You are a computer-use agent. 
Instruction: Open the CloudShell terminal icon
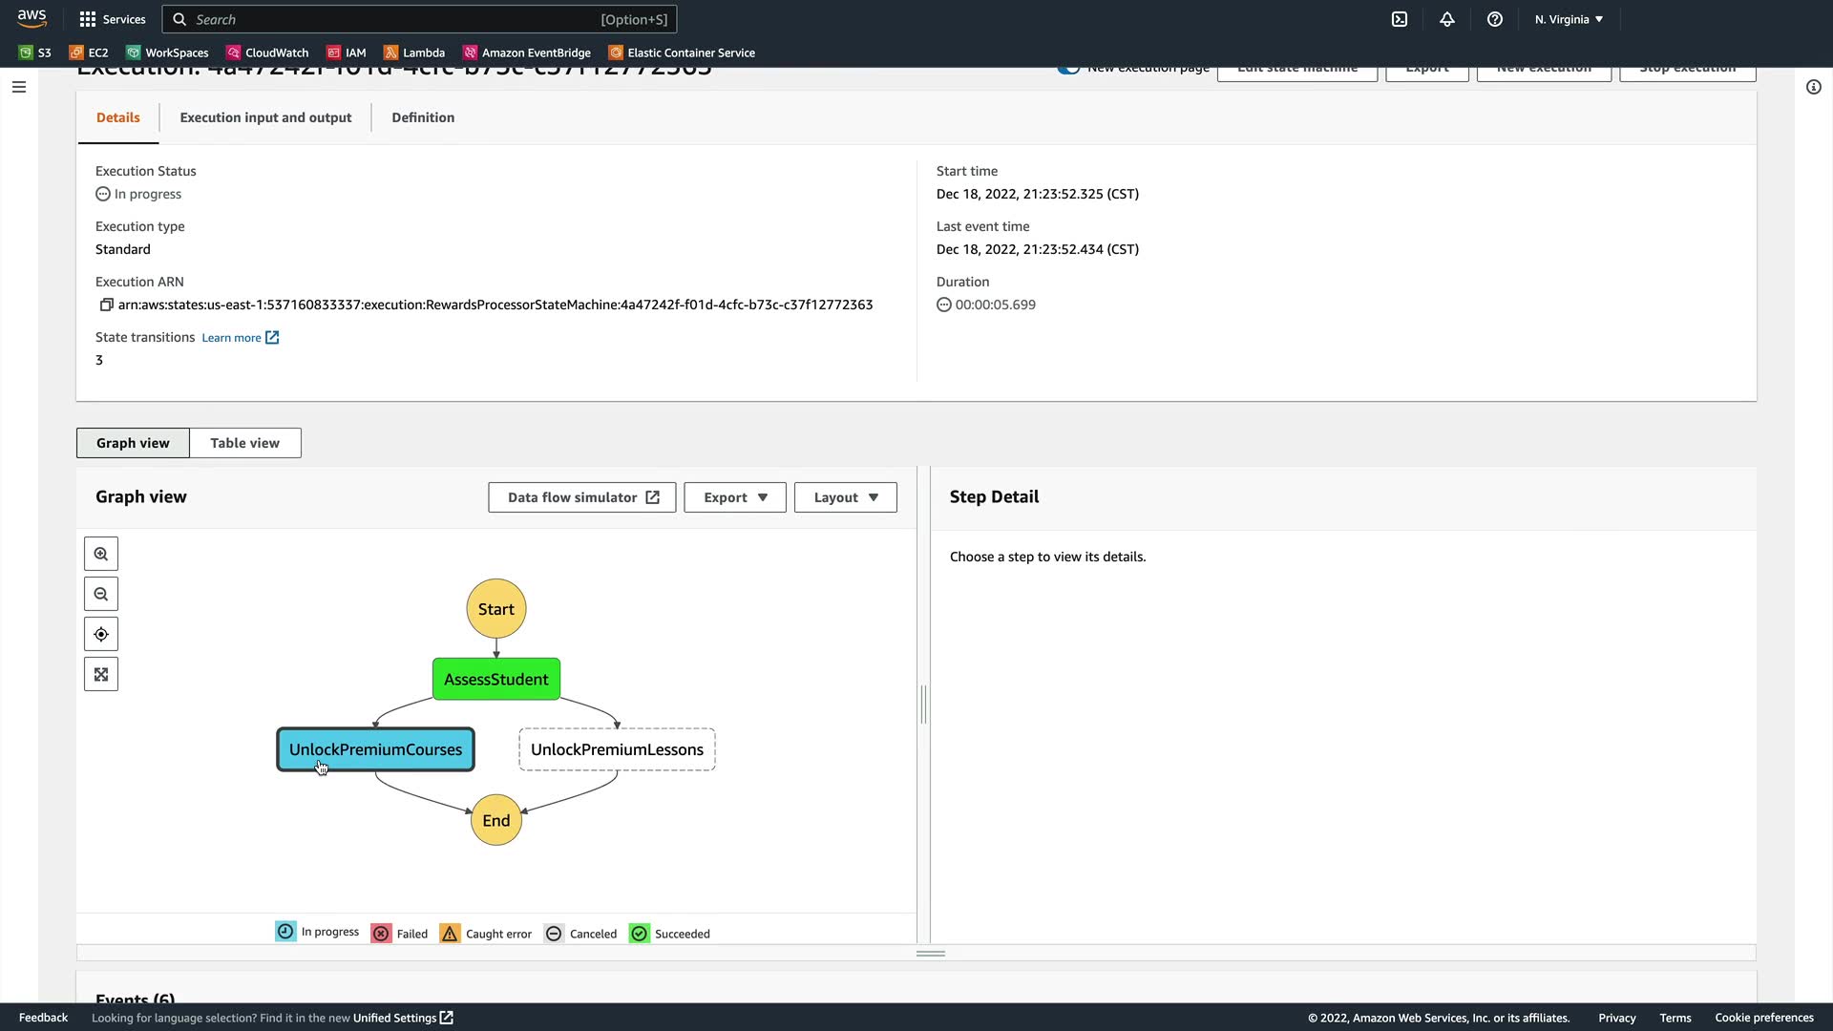pyautogui.click(x=1400, y=19)
